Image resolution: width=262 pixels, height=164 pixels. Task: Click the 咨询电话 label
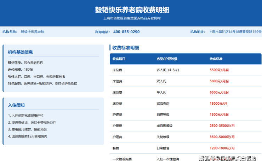click(x=102, y=32)
